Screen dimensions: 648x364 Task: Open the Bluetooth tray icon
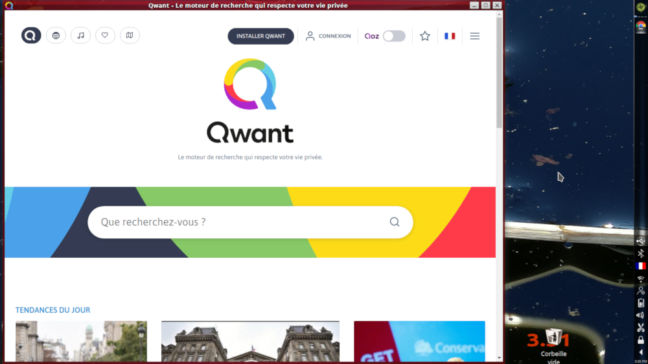coord(641,253)
